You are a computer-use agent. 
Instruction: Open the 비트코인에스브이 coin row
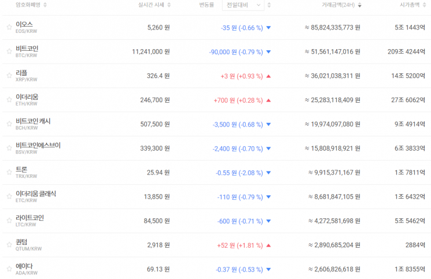pyautogui.click(x=215, y=148)
